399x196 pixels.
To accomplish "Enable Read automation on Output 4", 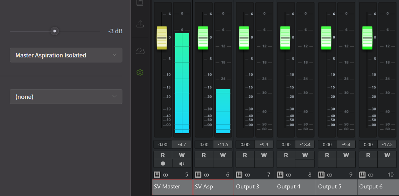I will point(286,155).
